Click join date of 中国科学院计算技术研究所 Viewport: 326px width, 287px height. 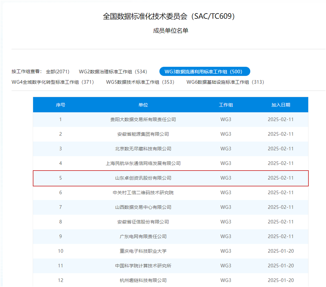point(281,265)
